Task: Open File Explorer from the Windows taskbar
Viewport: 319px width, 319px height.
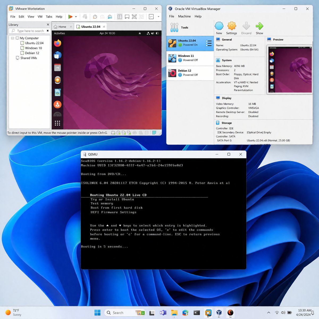Action: (174, 312)
